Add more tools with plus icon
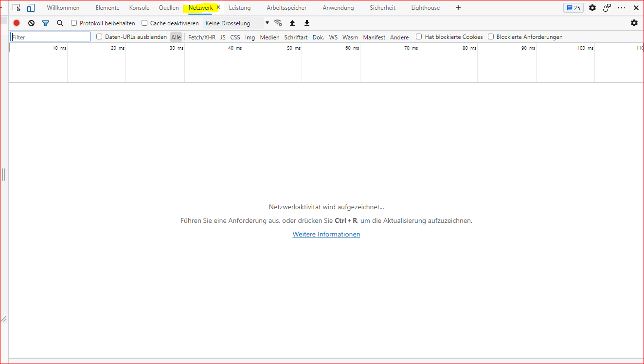Image resolution: width=644 pixels, height=364 pixels. tap(458, 8)
